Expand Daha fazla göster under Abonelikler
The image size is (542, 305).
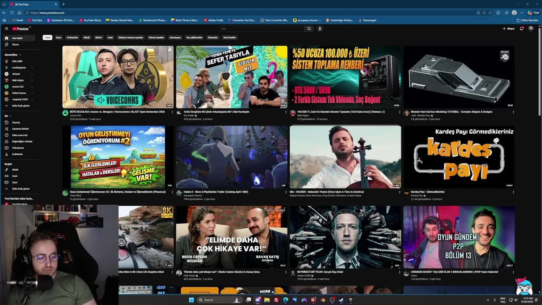point(20,106)
